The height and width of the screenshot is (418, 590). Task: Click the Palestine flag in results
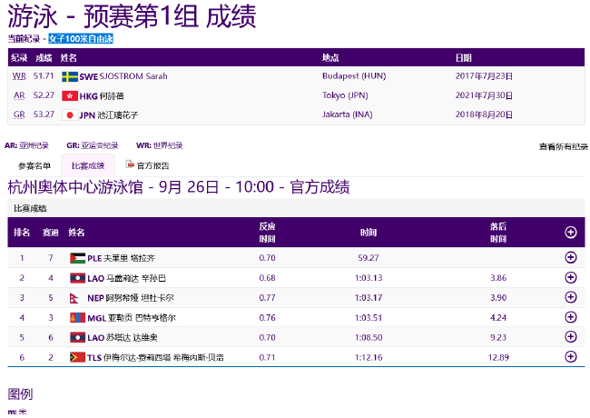point(77,258)
